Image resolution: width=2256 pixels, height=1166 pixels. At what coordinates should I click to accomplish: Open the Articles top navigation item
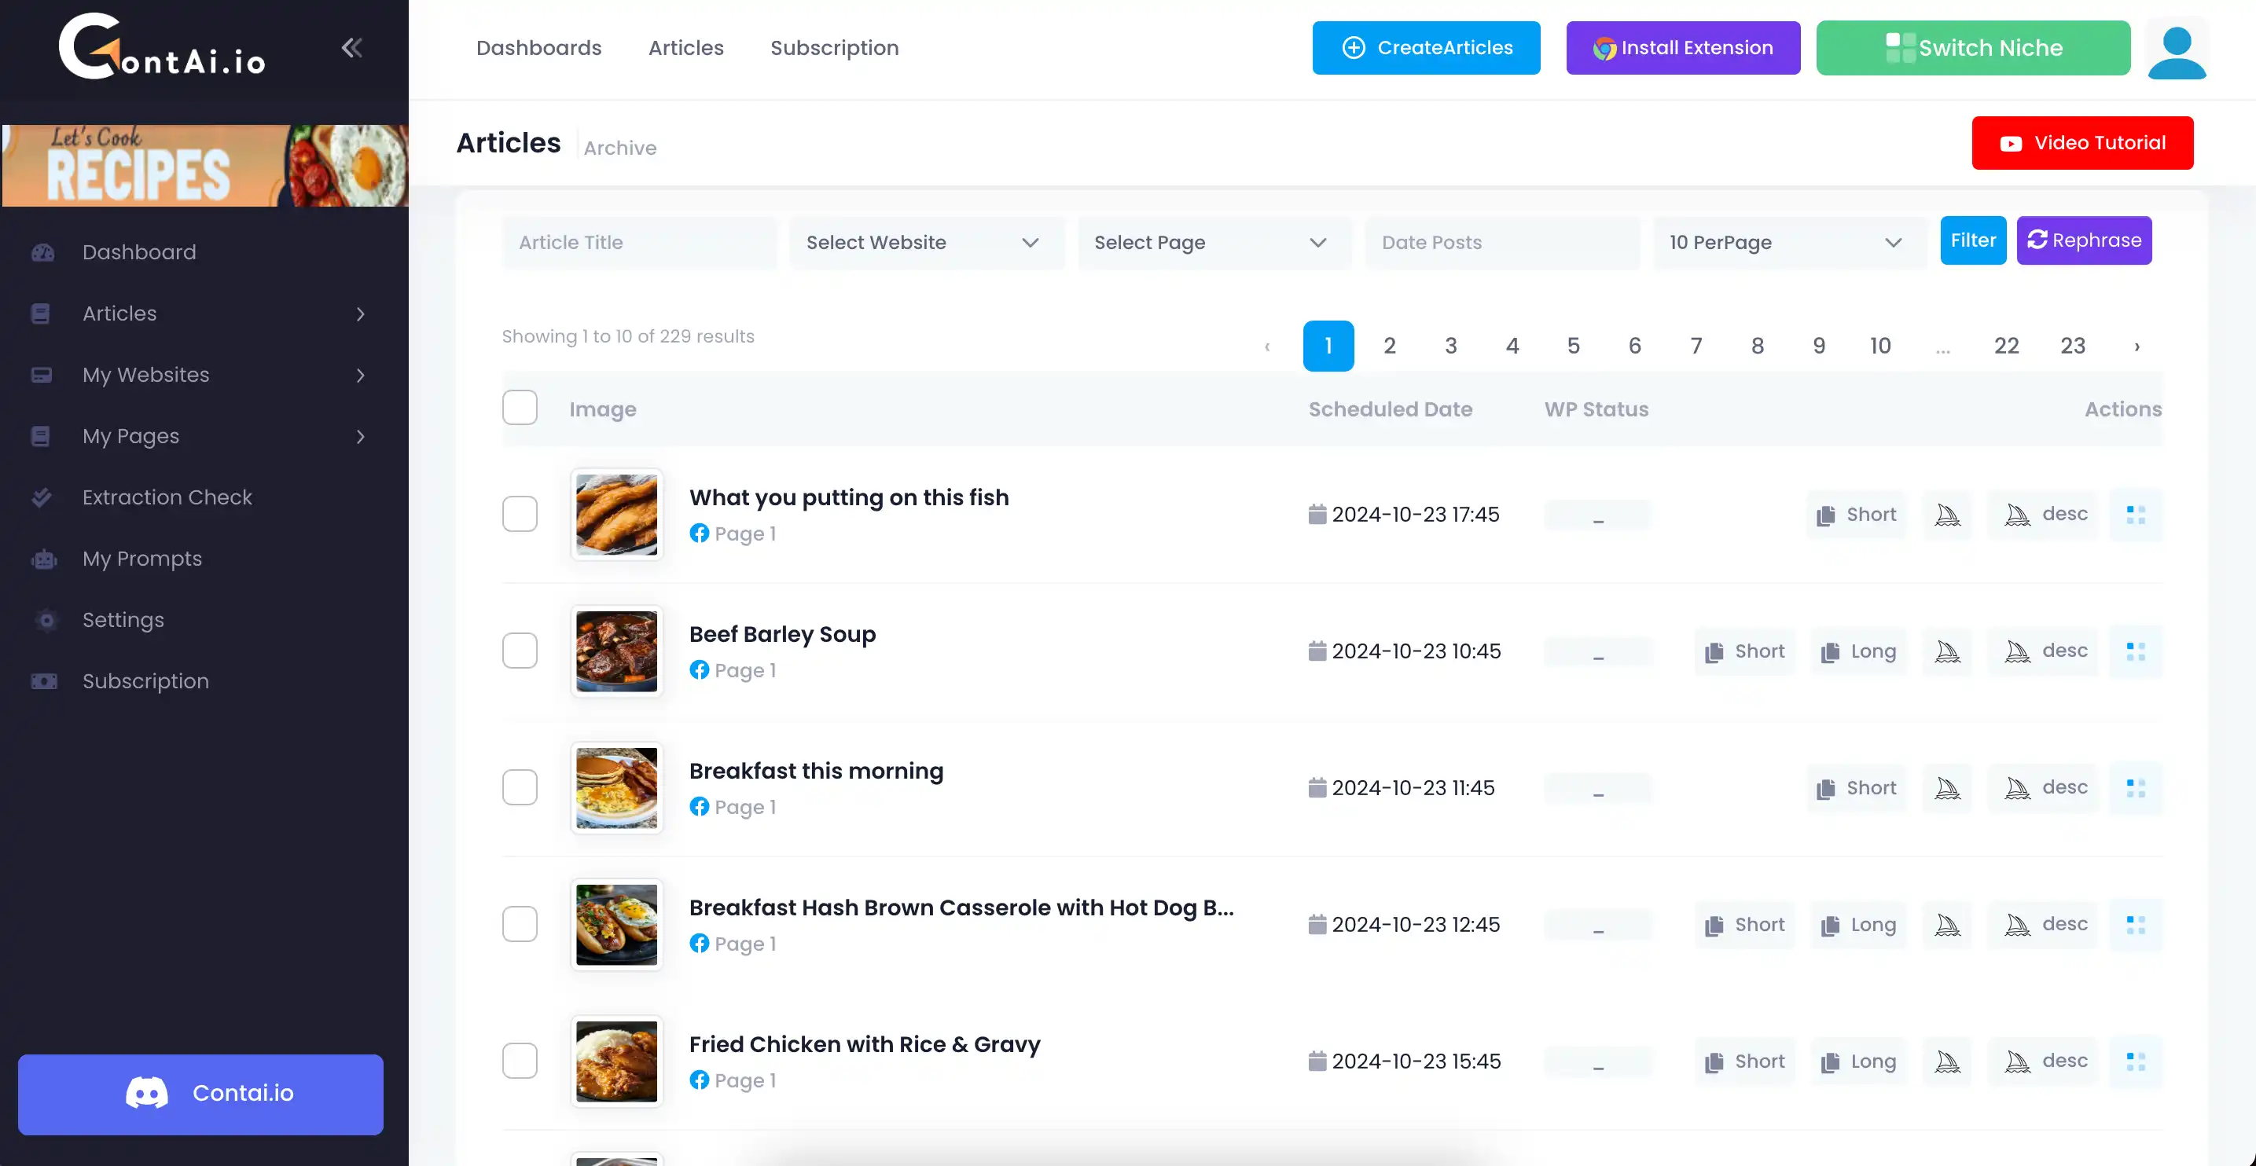(x=685, y=48)
